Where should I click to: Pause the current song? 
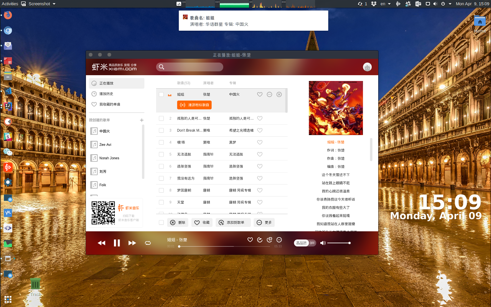117,243
